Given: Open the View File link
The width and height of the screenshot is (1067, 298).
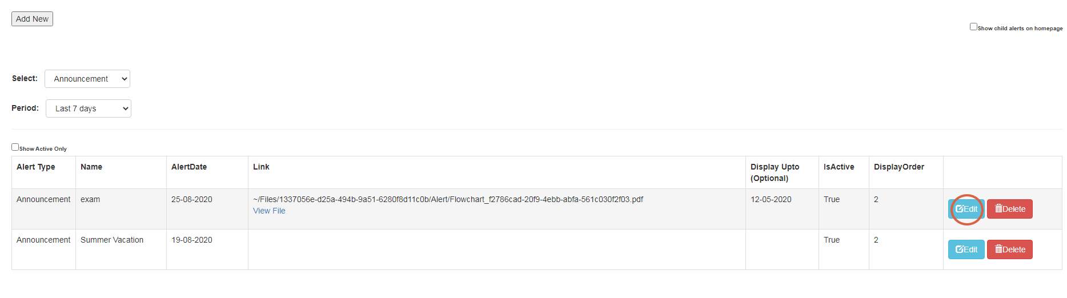Looking at the screenshot, I should (x=269, y=211).
